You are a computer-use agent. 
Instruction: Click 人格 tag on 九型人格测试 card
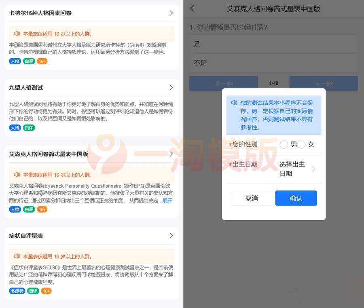15,128
